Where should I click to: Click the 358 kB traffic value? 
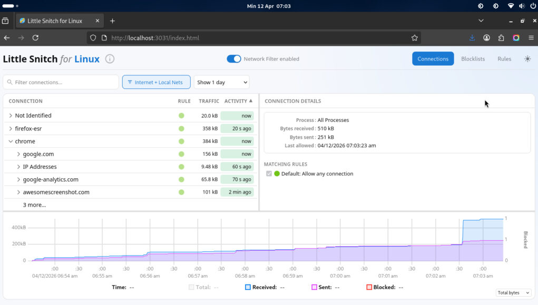[210, 129]
